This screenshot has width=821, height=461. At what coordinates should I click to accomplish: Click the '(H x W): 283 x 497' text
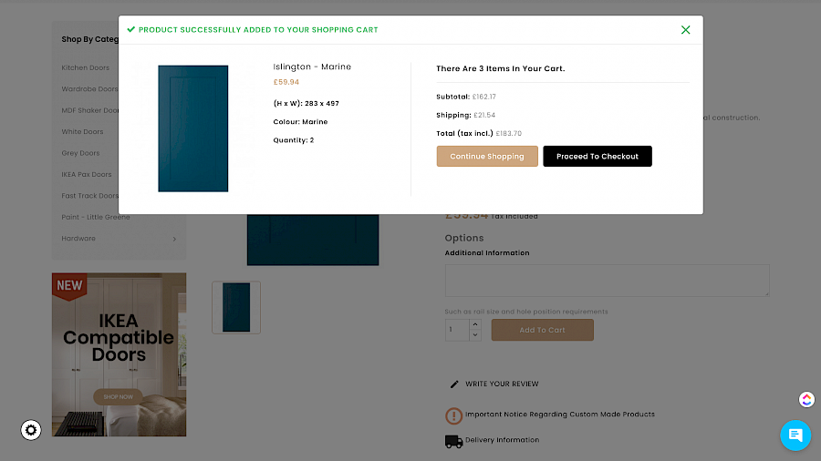(307, 104)
